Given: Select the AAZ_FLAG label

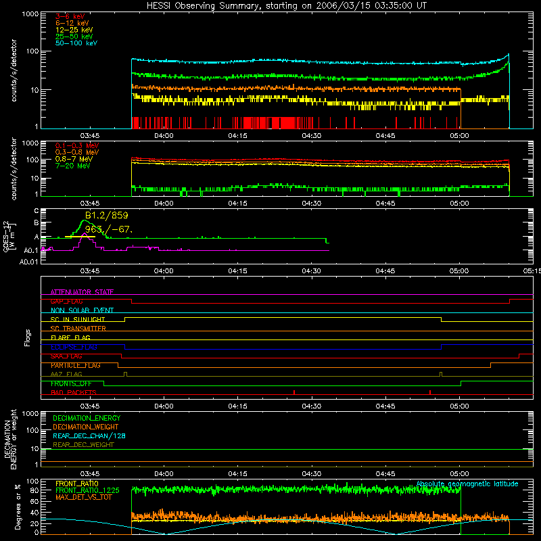Looking at the screenshot, I should [66, 374].
